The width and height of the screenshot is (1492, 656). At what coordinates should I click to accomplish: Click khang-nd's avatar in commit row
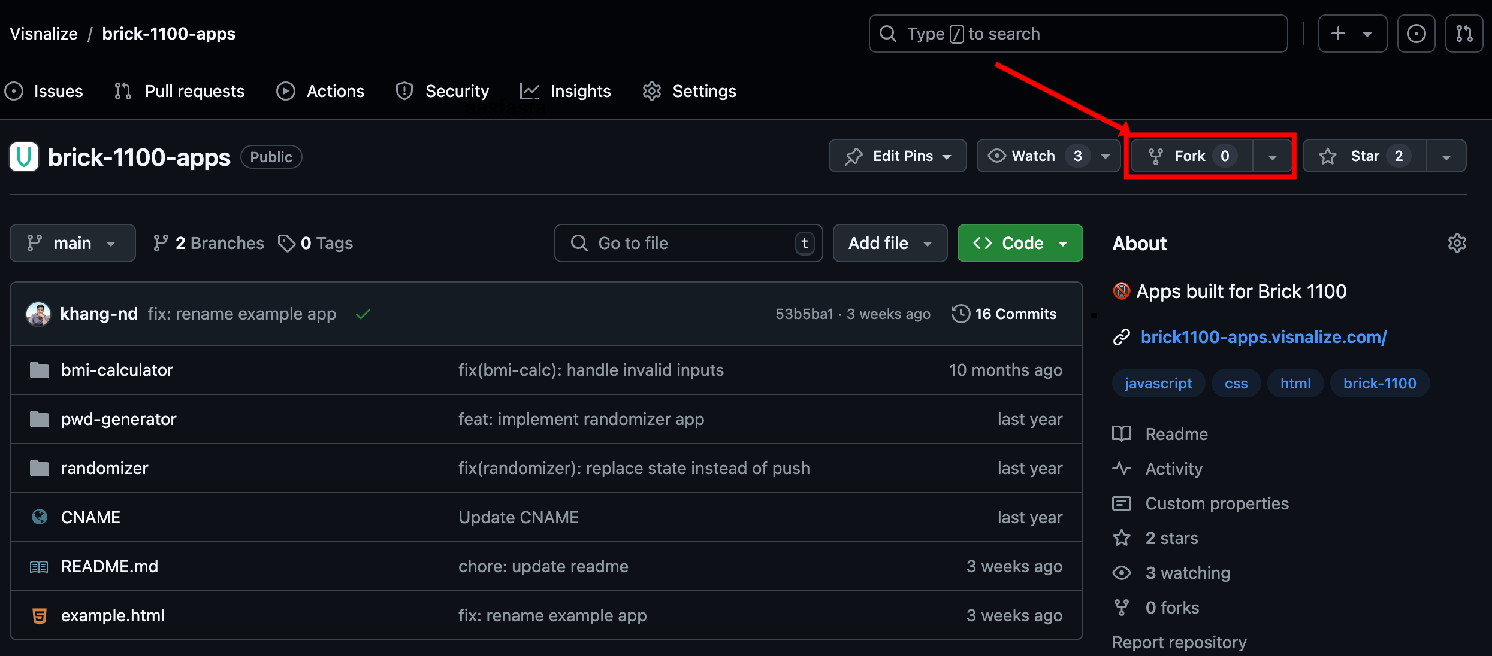(38, 314)
